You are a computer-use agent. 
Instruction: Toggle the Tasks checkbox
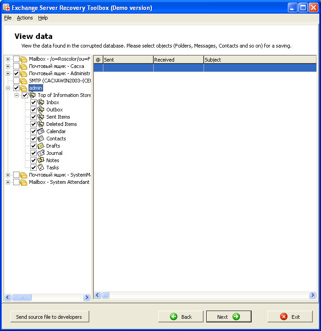[x=34, y=168]
